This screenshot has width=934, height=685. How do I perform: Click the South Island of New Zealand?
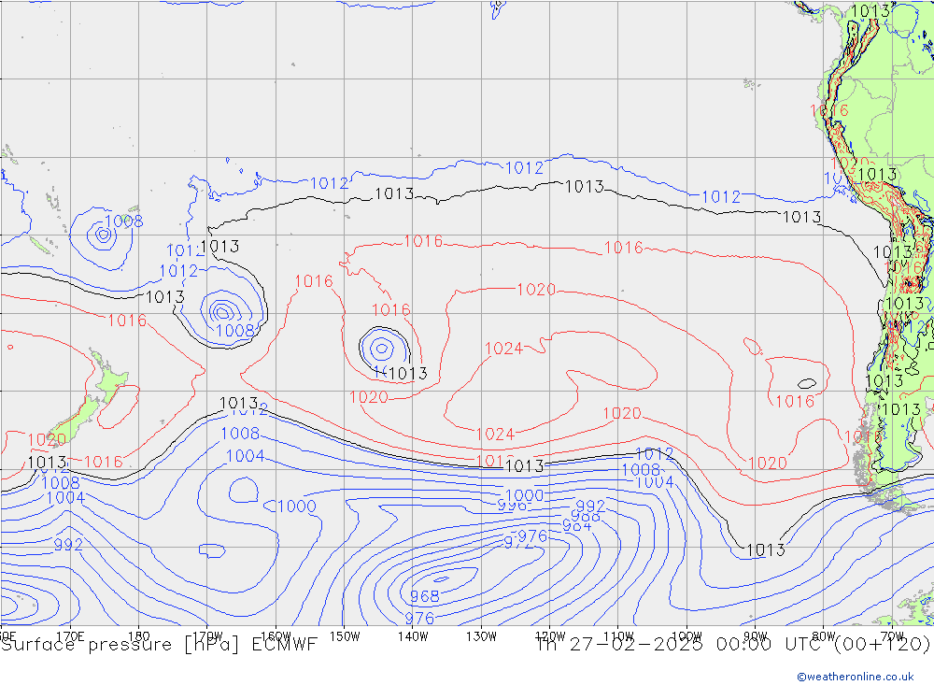[72, 424]
